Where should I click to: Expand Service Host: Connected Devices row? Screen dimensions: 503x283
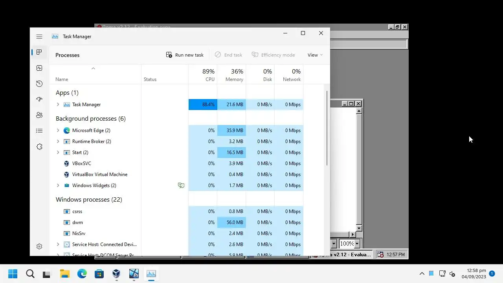58,244
